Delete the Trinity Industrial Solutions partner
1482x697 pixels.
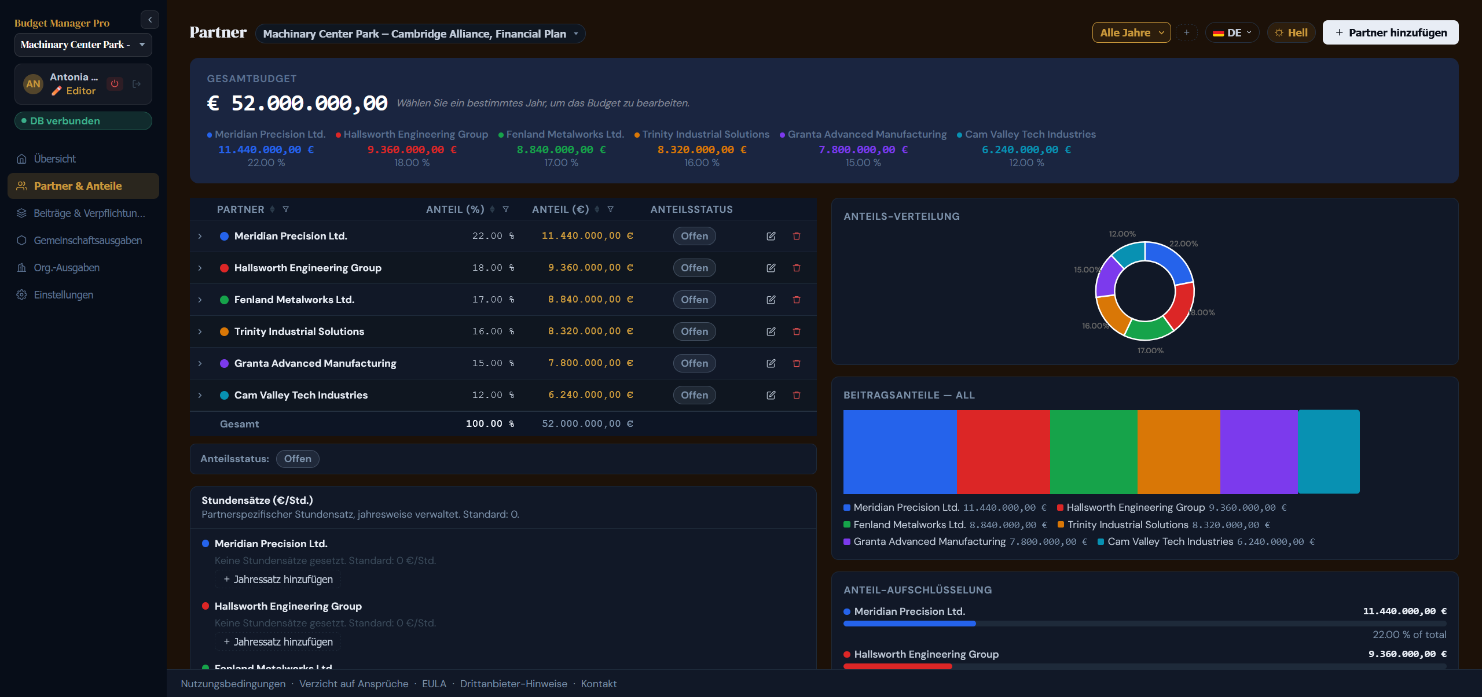click(797, 331)
